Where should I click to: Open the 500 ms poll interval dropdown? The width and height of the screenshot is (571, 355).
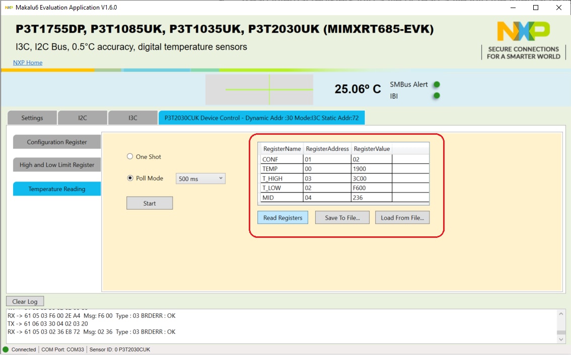[200, 179]
